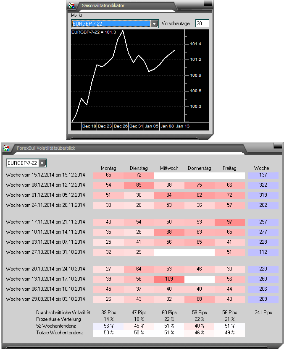This screenshot has width=284, height=349.
Task: Click the Woche column header
Action: pos(261,168)
